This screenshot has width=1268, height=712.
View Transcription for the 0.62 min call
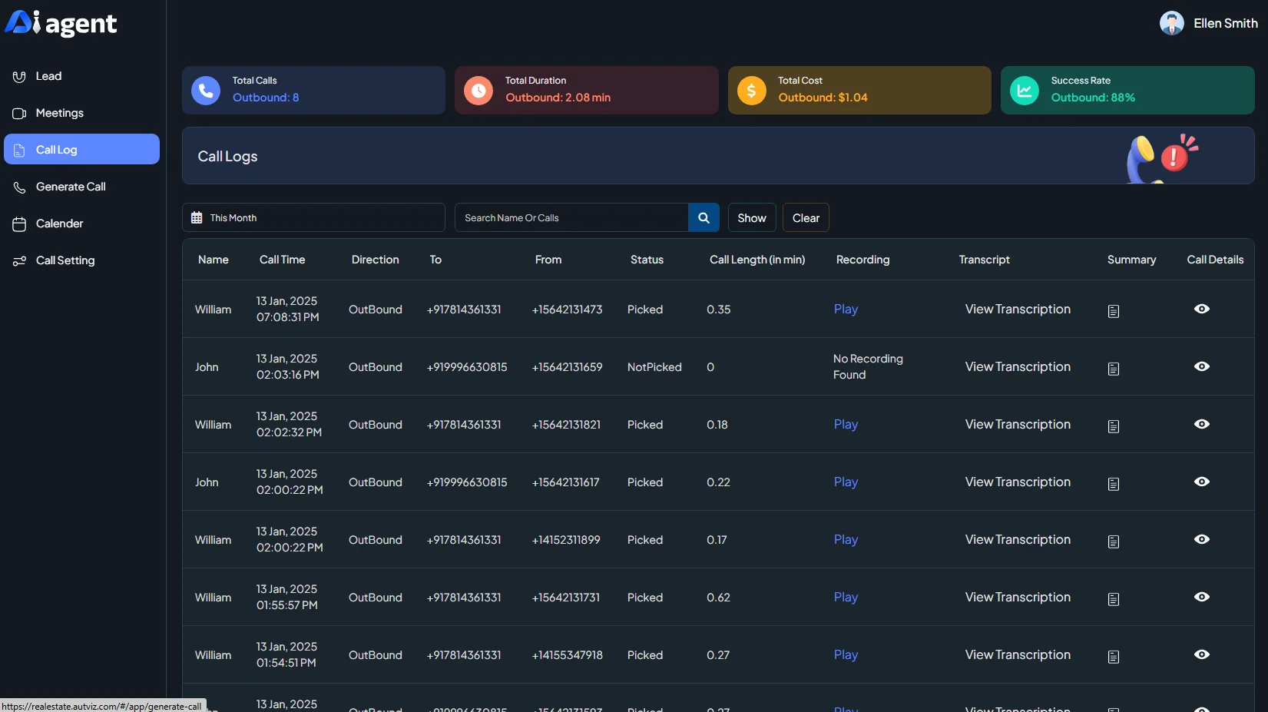pos(1018,597)
